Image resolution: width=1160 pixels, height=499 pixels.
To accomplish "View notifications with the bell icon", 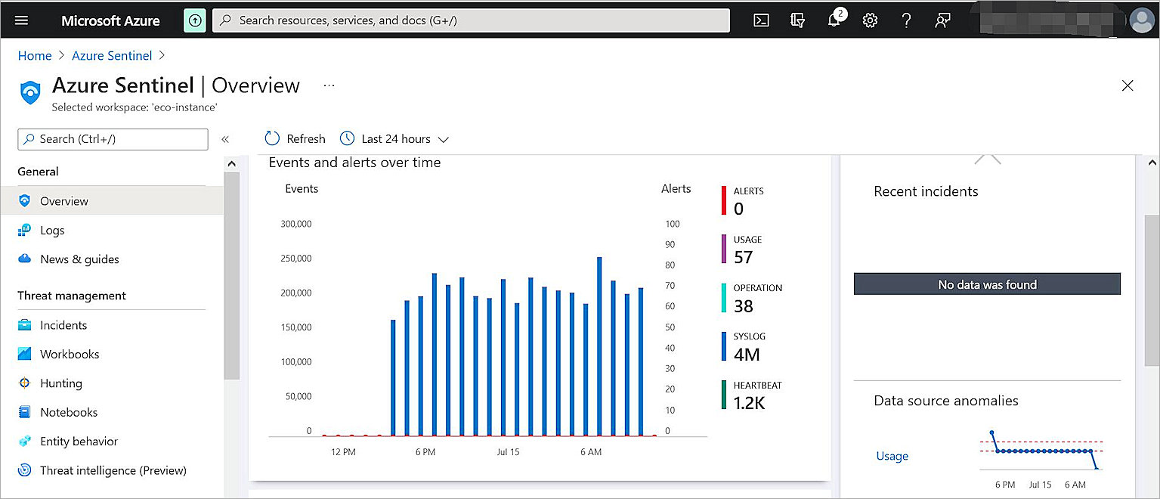I will (834, 20).
